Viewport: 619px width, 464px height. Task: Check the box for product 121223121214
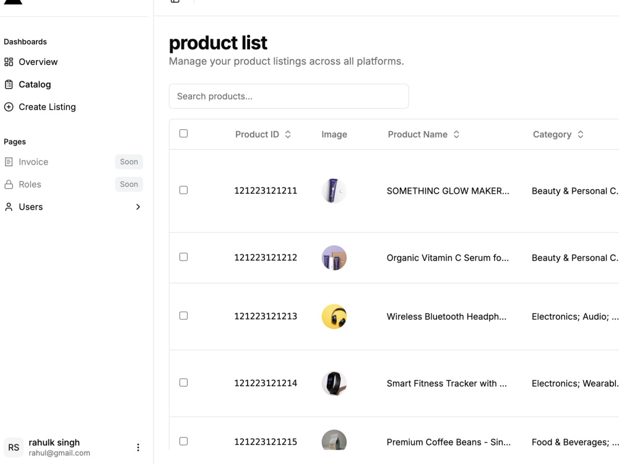pyautogui.click(x=184, y=382)
